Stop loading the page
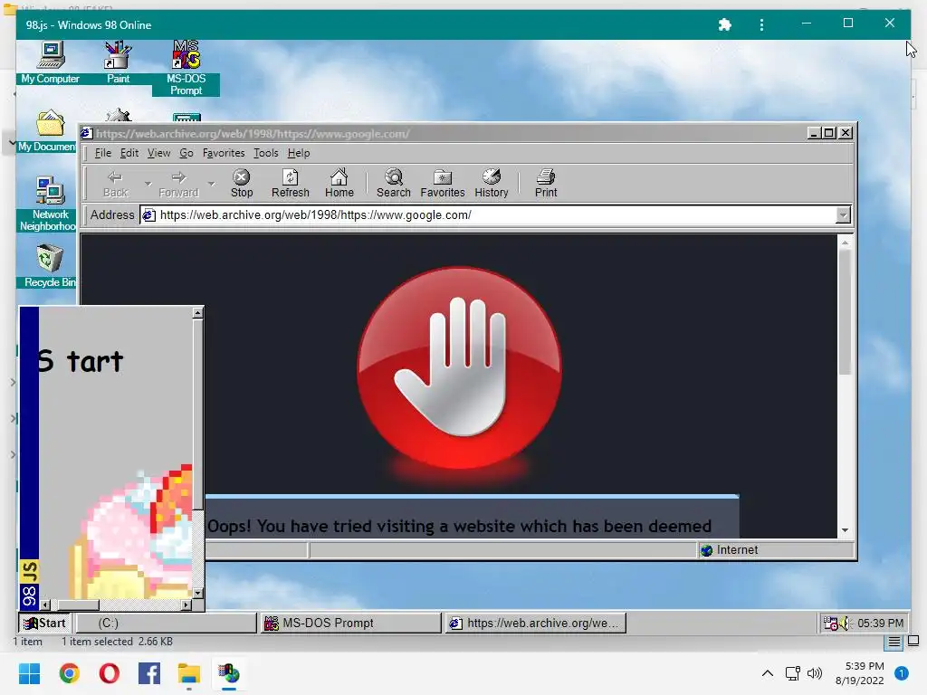This screenshot has width=927, height=695. pyautogui.click(x=241, y=183)
